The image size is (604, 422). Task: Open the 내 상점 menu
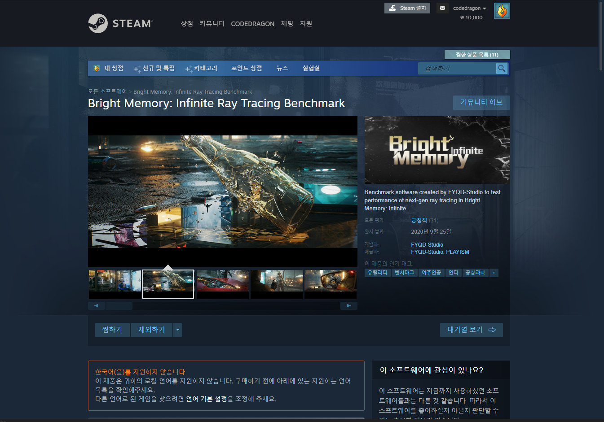click(x=114, y=68)
